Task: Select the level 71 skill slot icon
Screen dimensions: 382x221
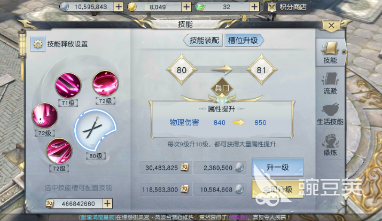Action: pos(68,85)
